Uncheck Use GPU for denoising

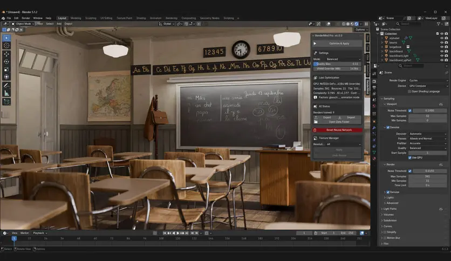[410, 157]
